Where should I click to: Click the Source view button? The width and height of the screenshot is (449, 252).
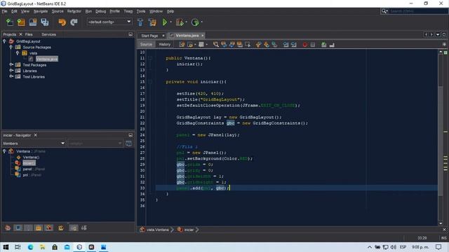pos(146,44)
